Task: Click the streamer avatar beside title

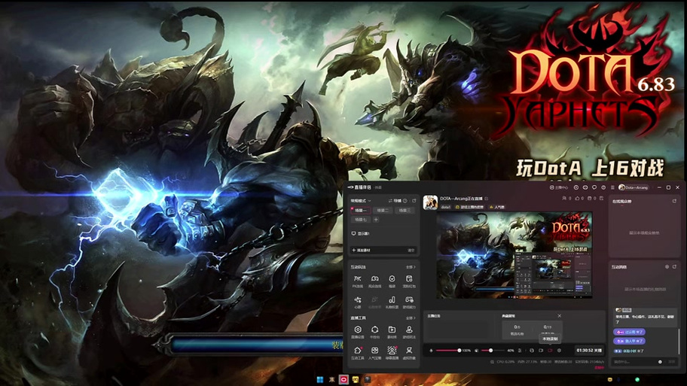Action: click(430, 202)
